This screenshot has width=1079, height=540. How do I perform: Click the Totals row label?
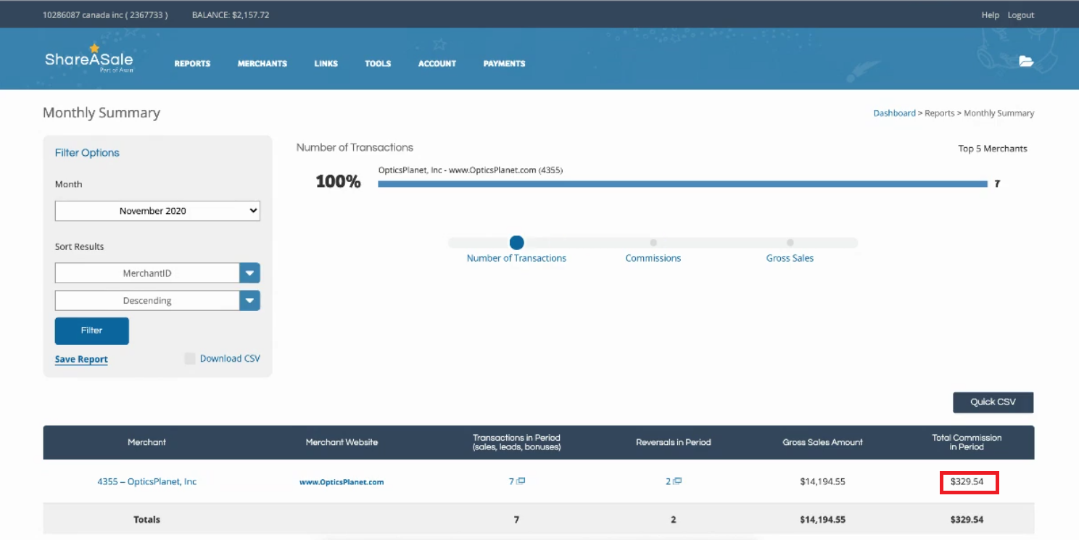147,520
